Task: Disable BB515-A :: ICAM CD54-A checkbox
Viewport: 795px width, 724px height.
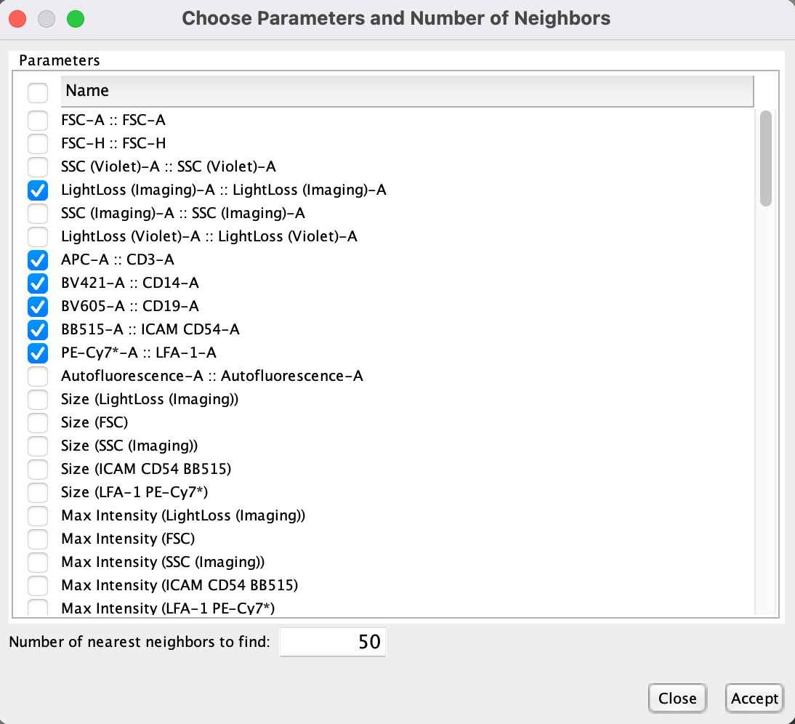Action: point(37,329)
